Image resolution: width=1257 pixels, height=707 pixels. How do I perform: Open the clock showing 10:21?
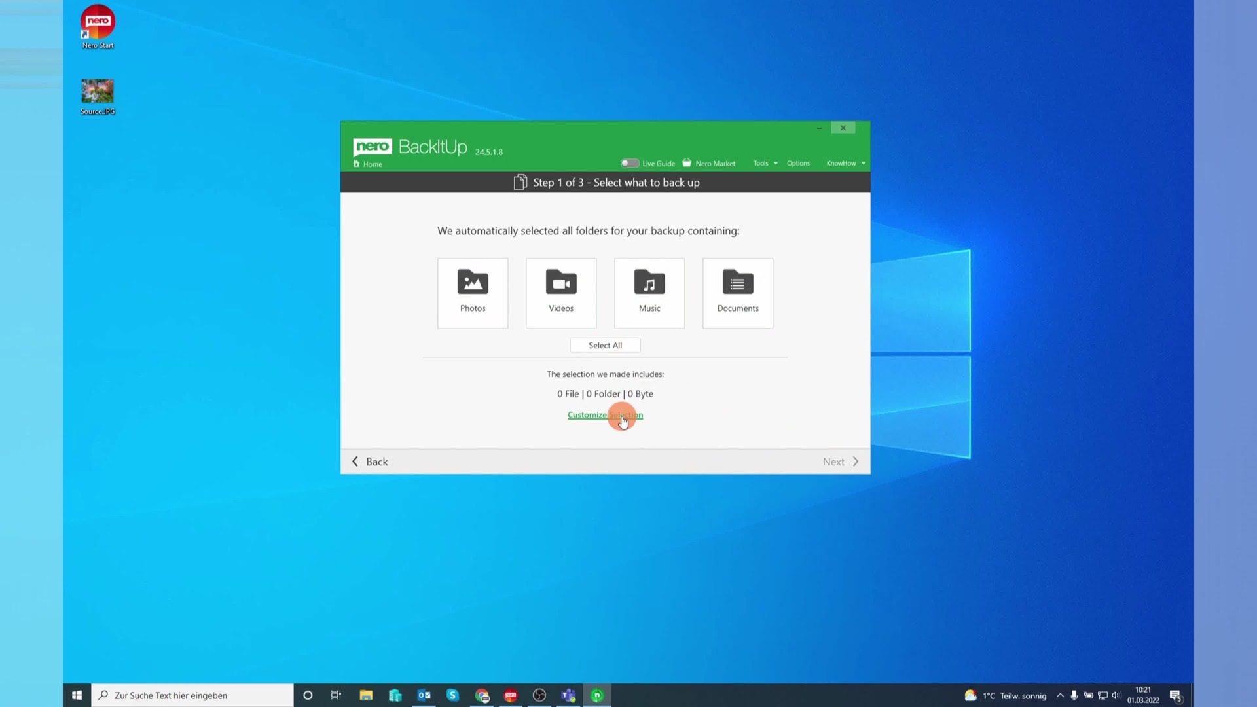click(1143, 695)
